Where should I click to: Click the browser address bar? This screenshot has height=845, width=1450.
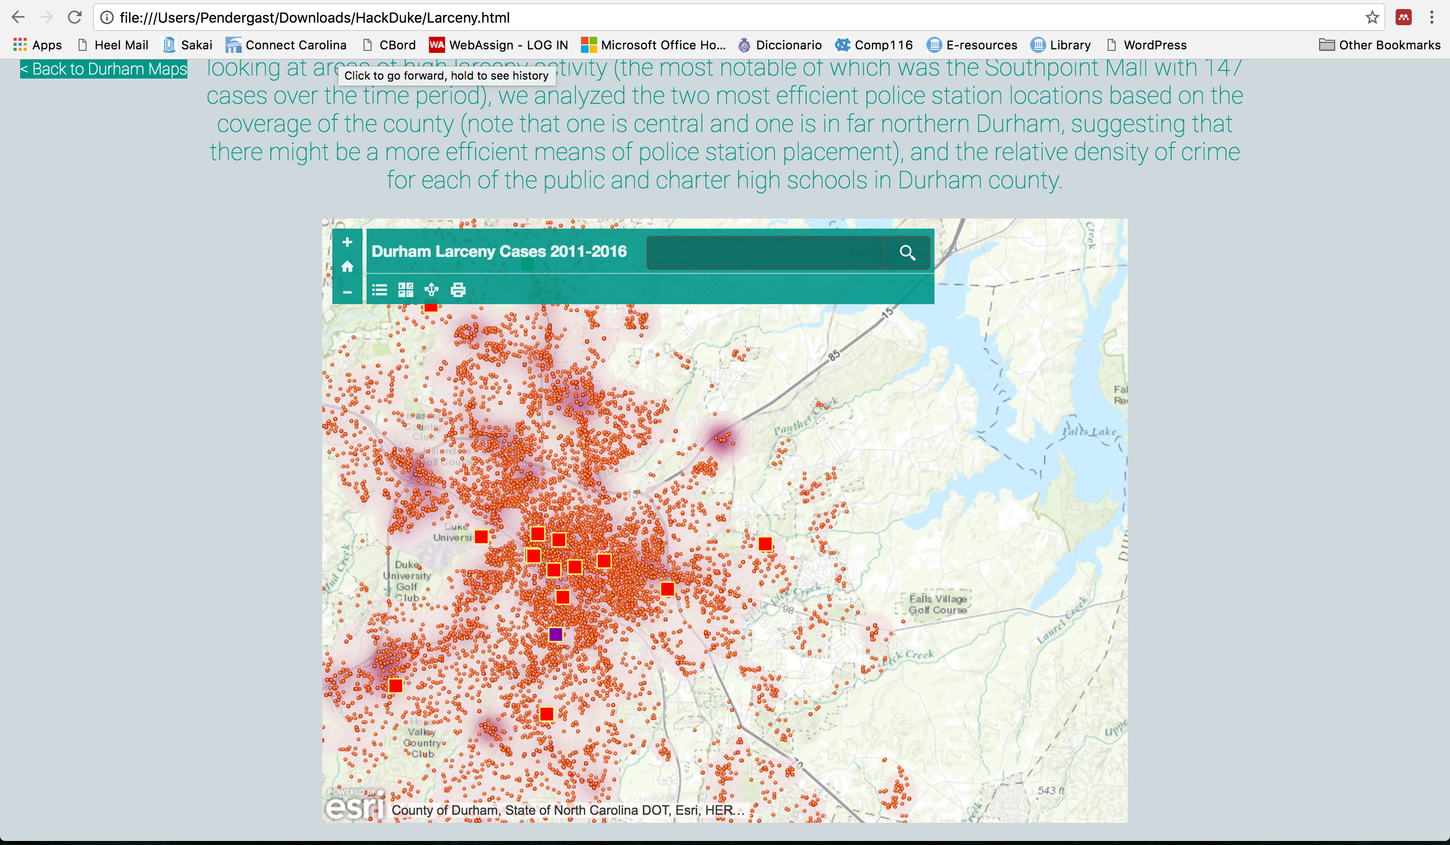click(x=690, y=17)
